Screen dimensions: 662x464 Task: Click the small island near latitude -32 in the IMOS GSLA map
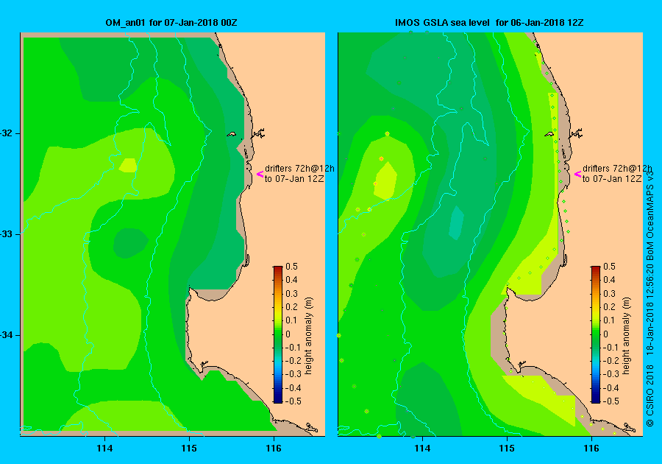tap(549, 134)
